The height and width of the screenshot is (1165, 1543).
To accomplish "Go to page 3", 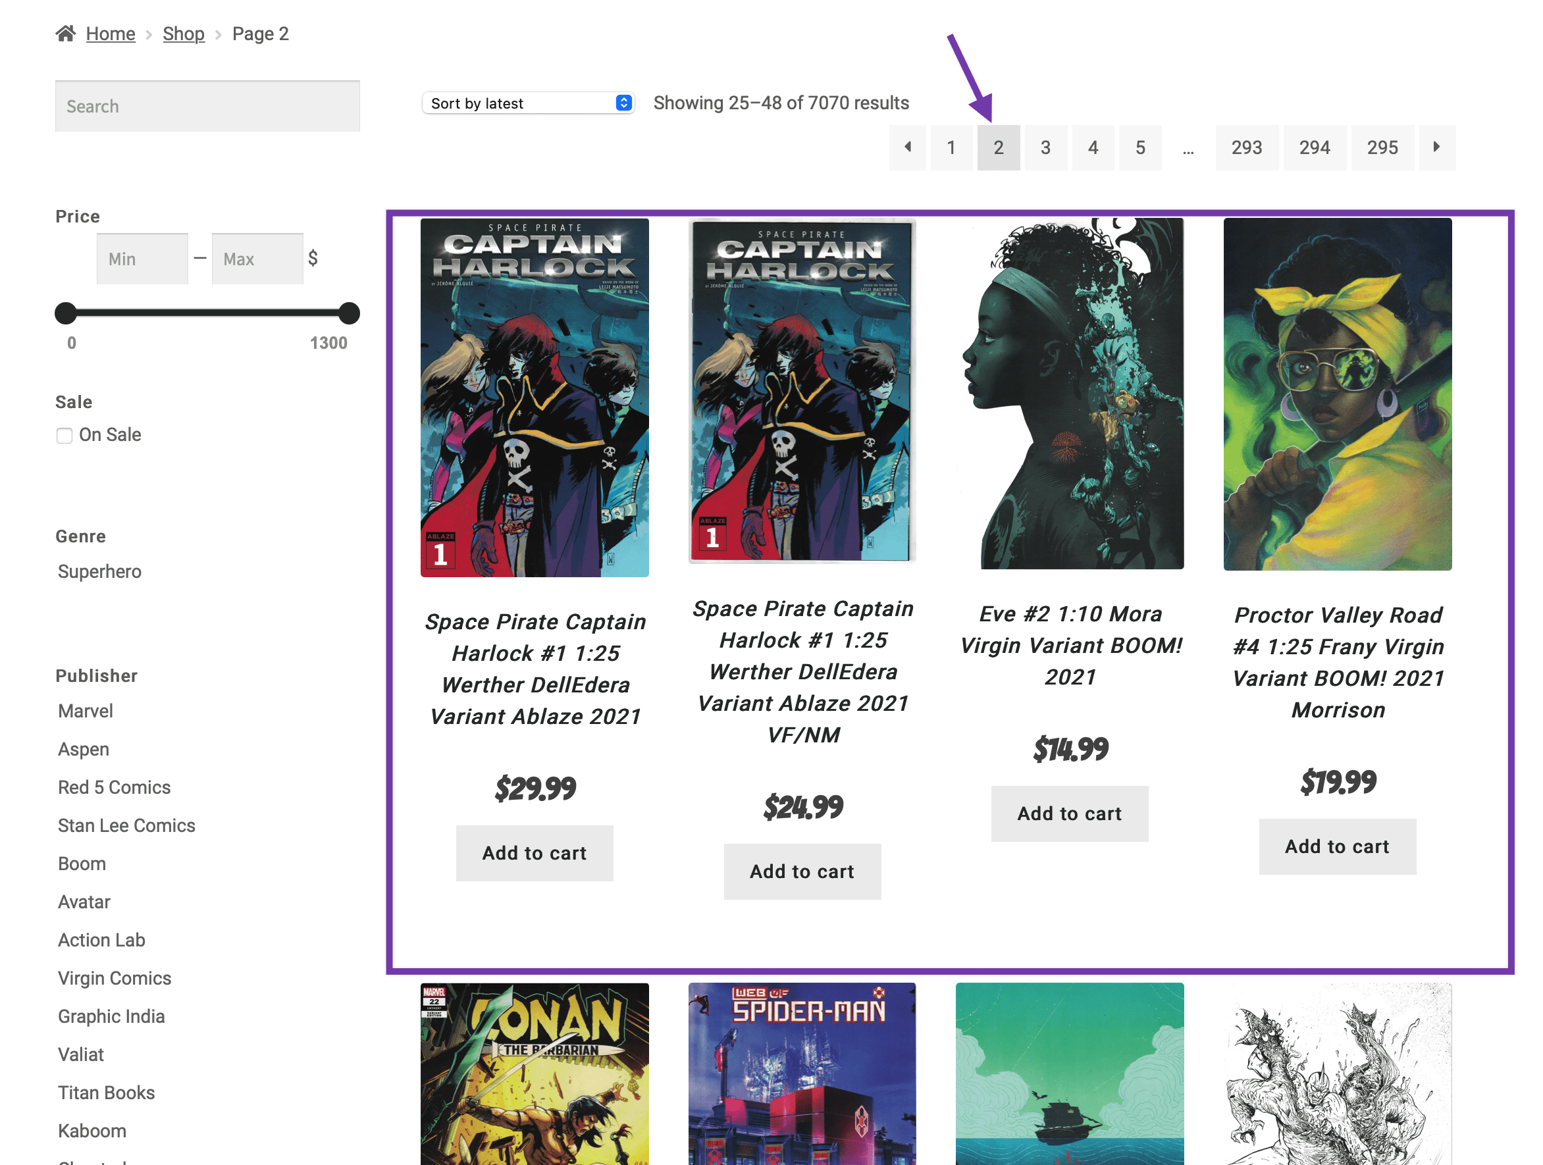I will pyautogui.click(x=1045, y=147).
